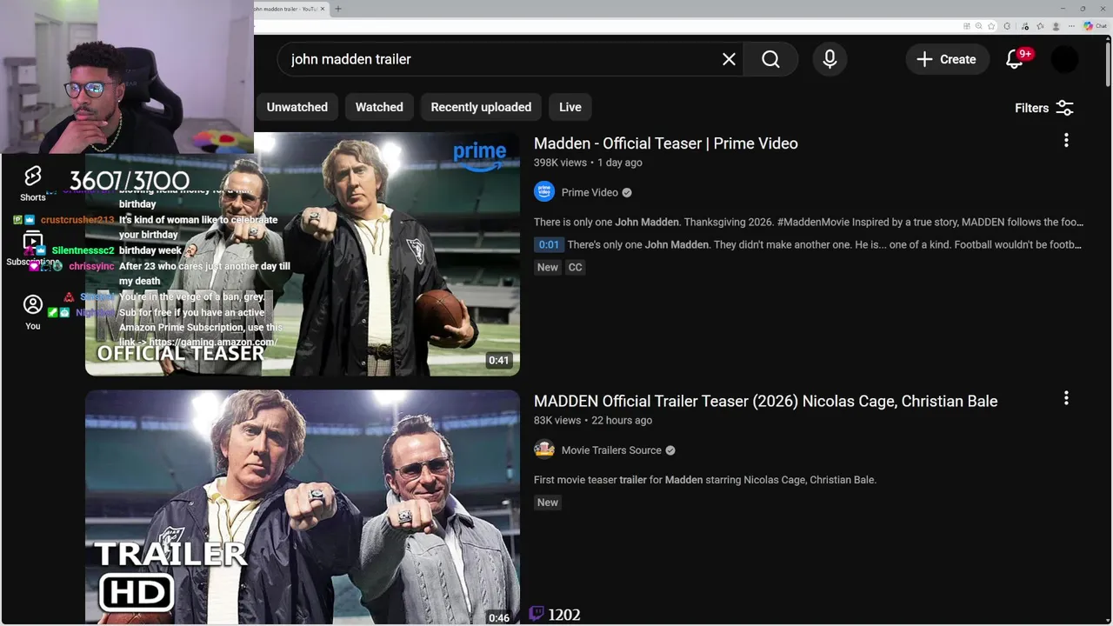Jump to the 0:01 transcript timestamp
1113x626 pixels.
549,244
